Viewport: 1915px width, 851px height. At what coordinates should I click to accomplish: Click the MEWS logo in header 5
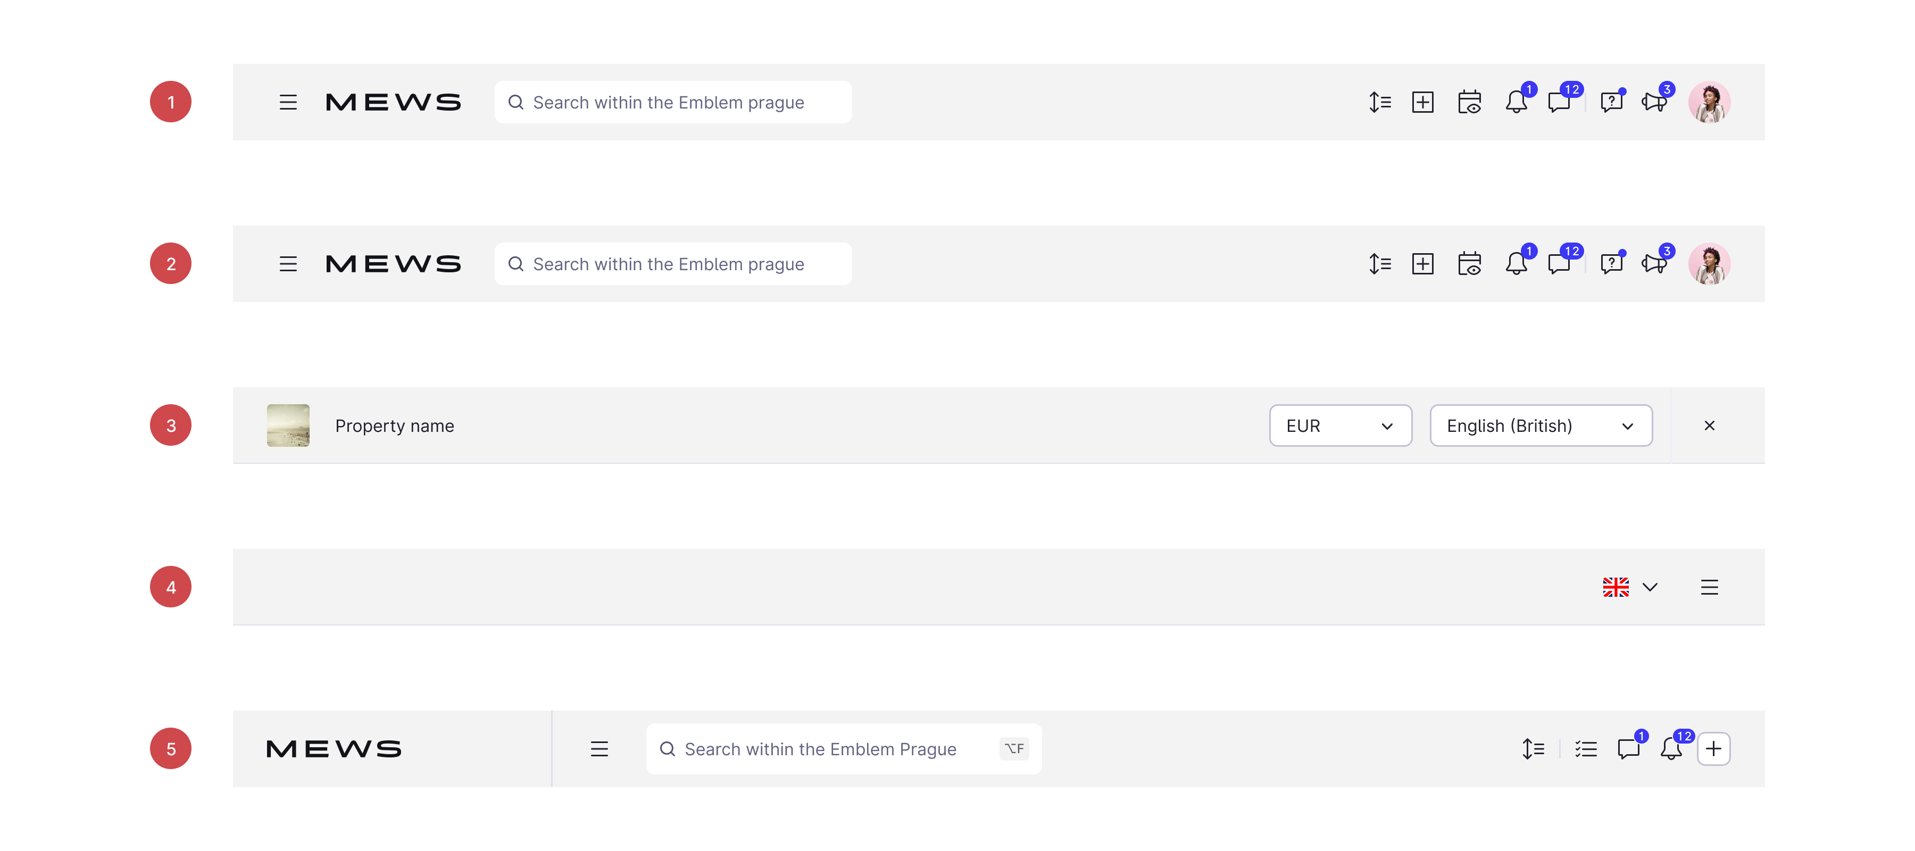[x=334, y=748]
